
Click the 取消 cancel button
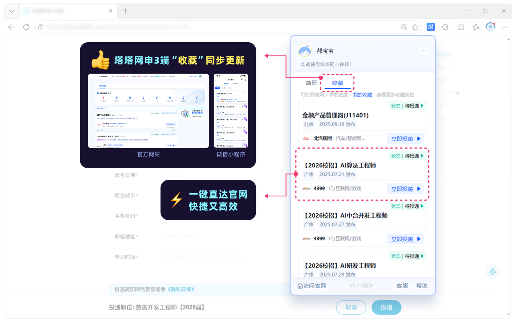click(351, 307)
